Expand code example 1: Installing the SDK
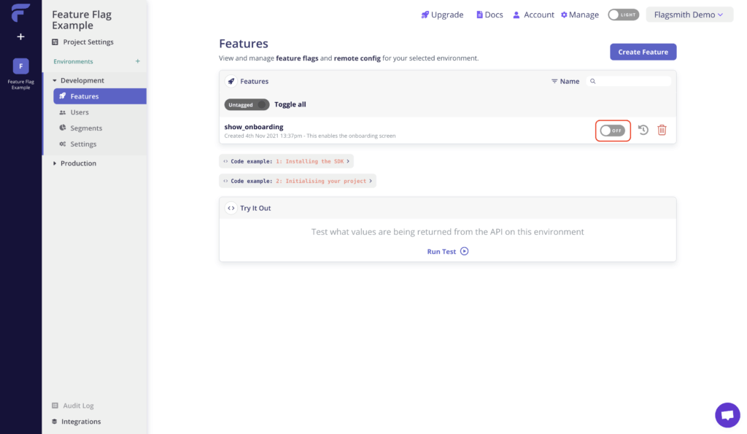This screenshot has height=434, width=747. [x=286, y=161]
